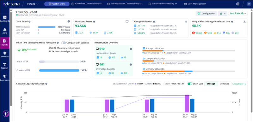Click the 2.22K storage assets count
Viewport: 253px width, 122px height.
pyautogui.click(x=81, y=33)
